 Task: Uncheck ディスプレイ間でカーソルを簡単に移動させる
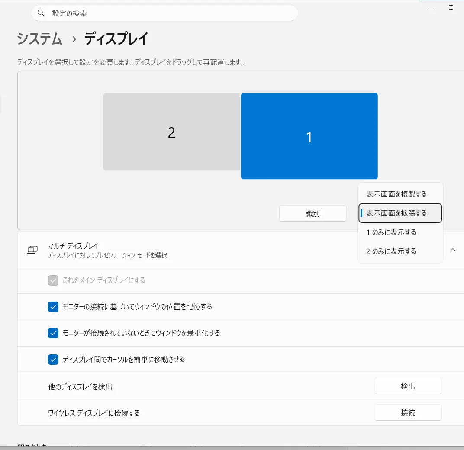(x=53, y=360)
